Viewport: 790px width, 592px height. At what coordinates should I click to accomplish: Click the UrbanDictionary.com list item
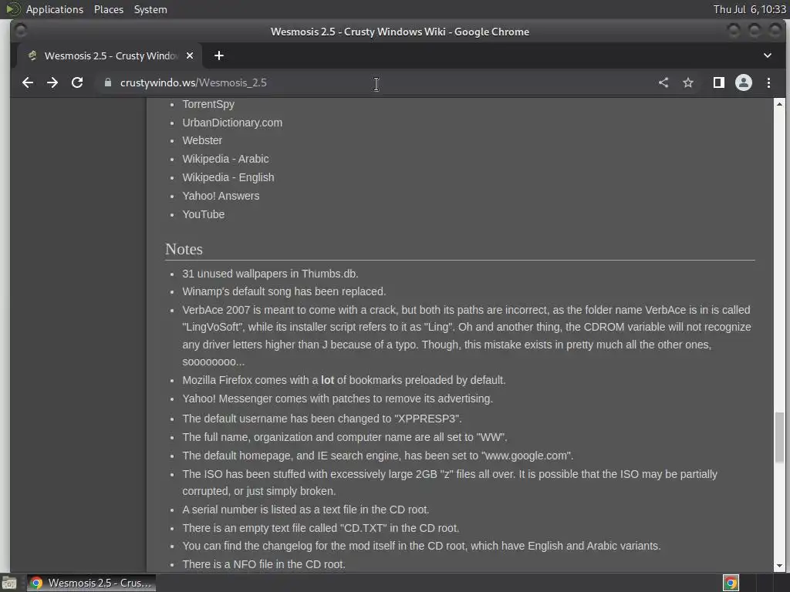pos(232,123)
